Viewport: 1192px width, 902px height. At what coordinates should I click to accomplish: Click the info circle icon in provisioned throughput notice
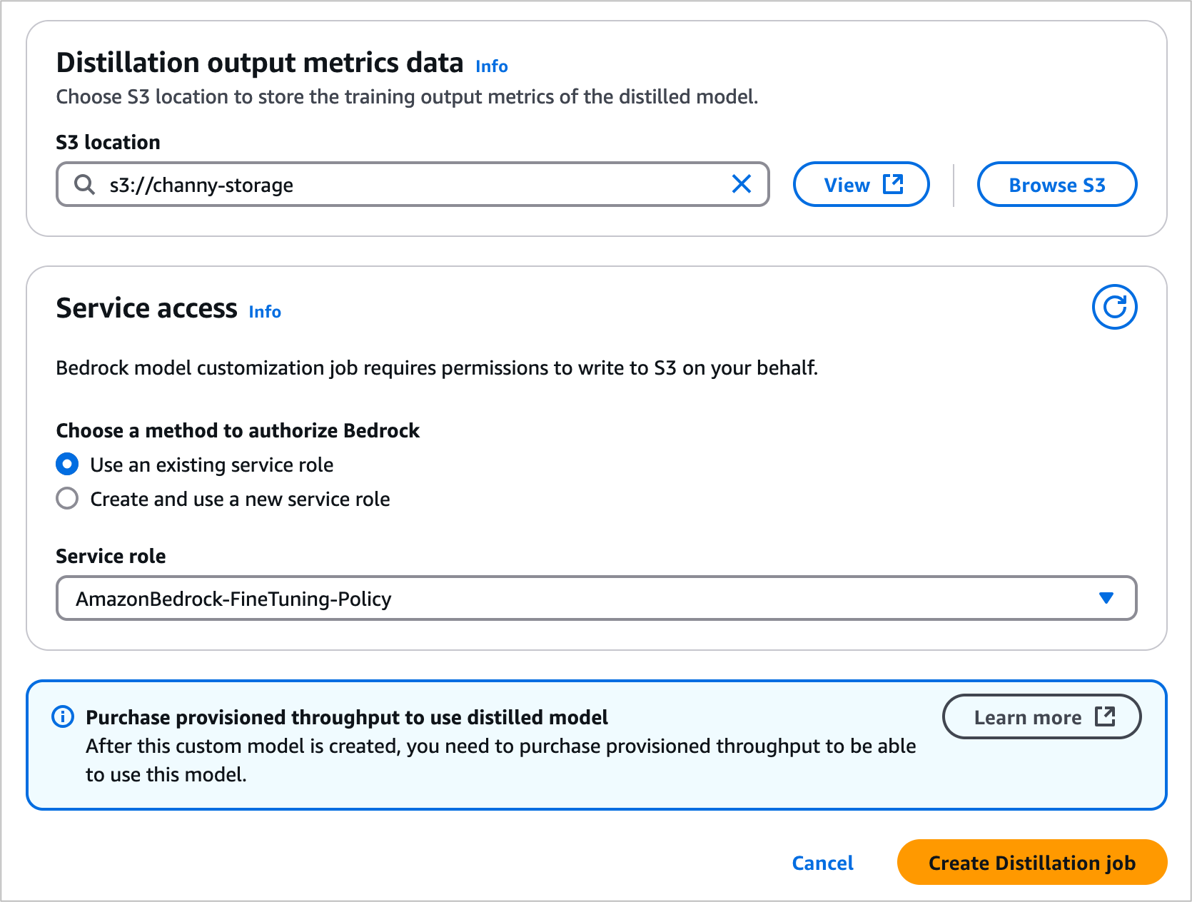coord(63,716)
